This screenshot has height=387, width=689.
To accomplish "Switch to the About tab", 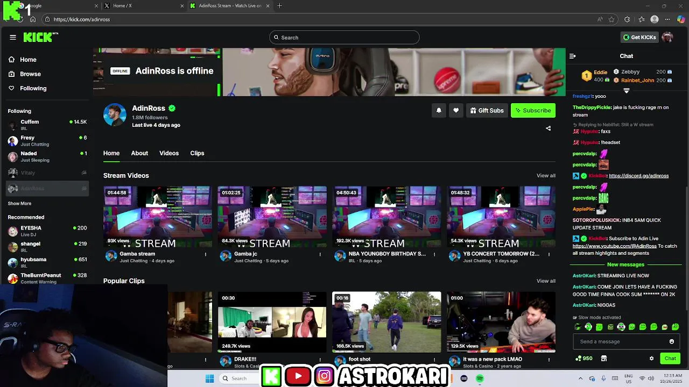I will click(x=139, y=153).
